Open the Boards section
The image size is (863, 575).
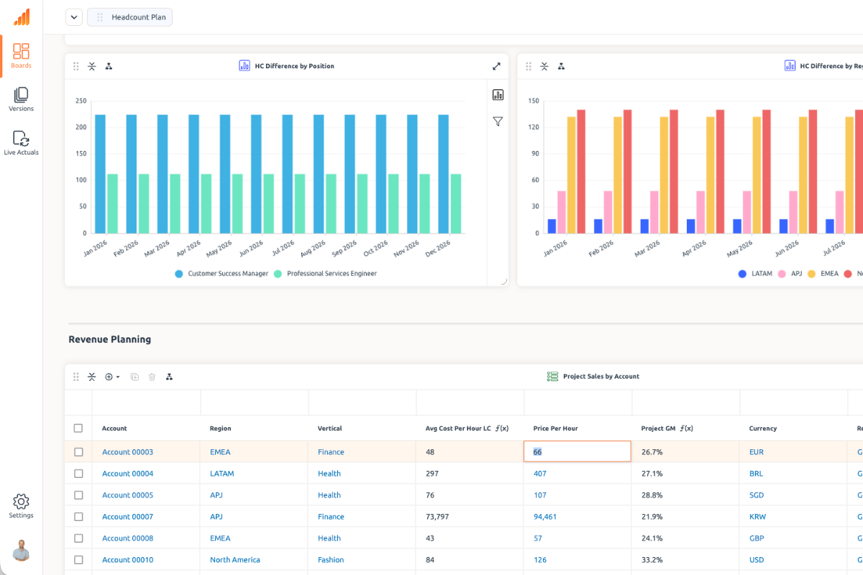coord(21,56)
